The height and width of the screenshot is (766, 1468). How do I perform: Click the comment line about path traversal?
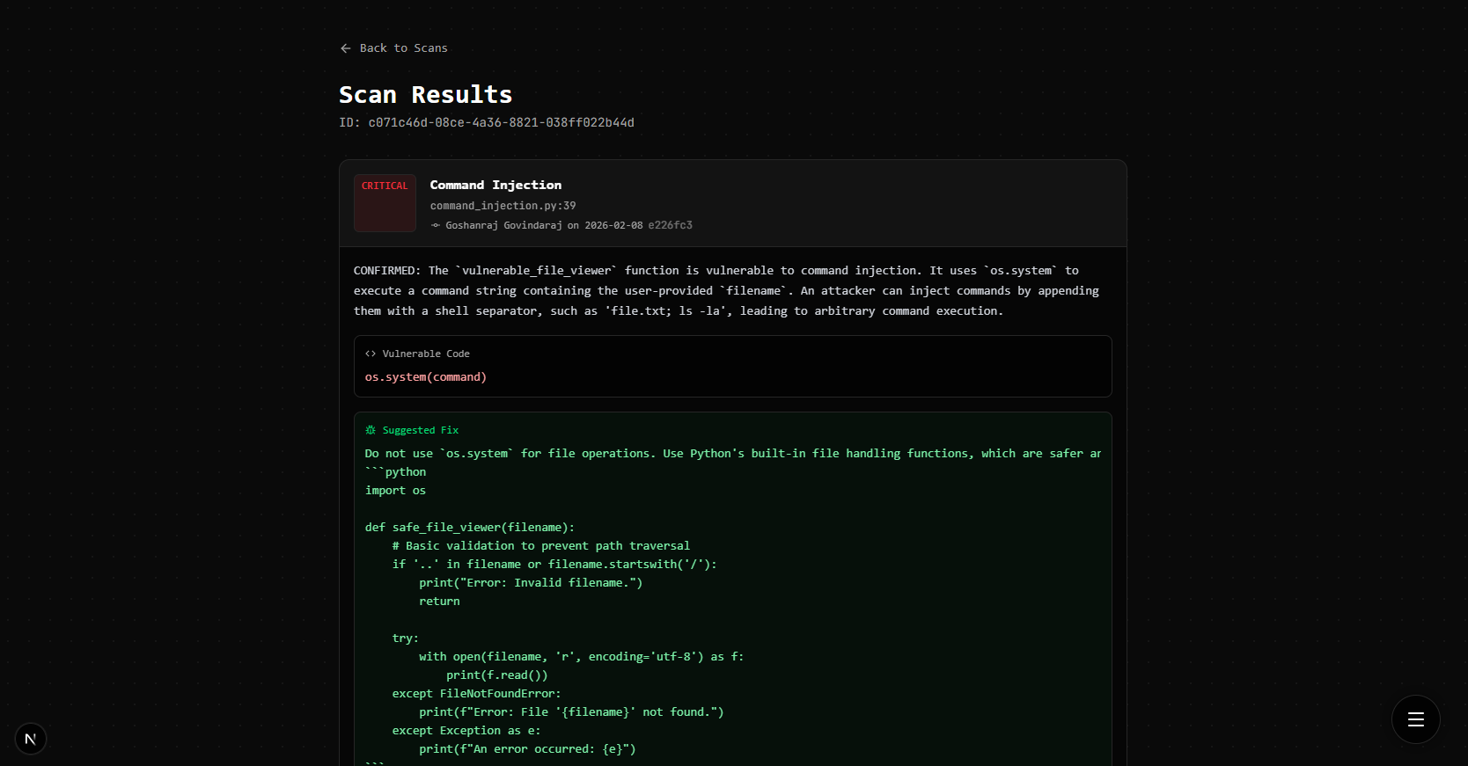pos(541,546)
